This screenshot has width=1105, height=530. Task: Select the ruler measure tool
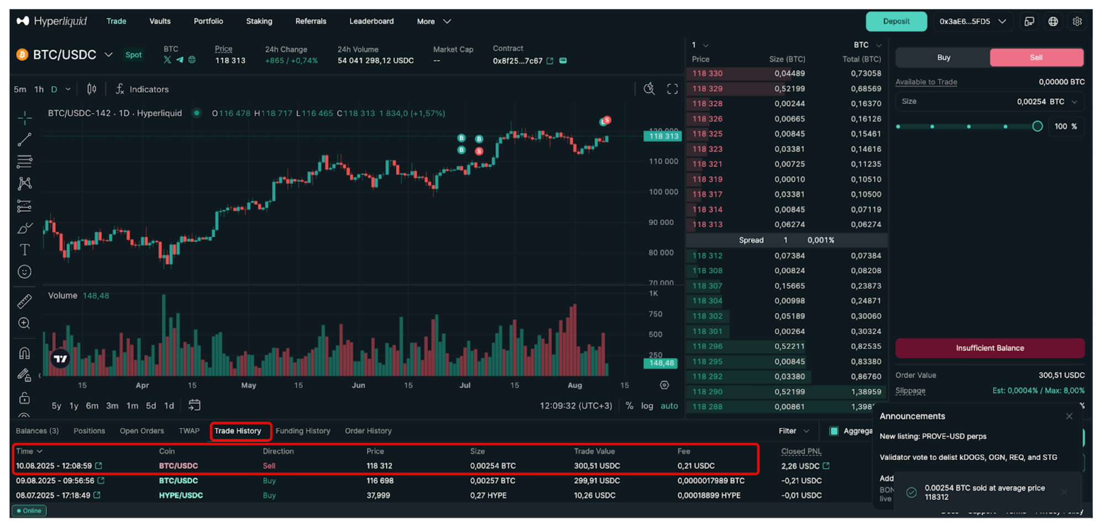[24, 301]
